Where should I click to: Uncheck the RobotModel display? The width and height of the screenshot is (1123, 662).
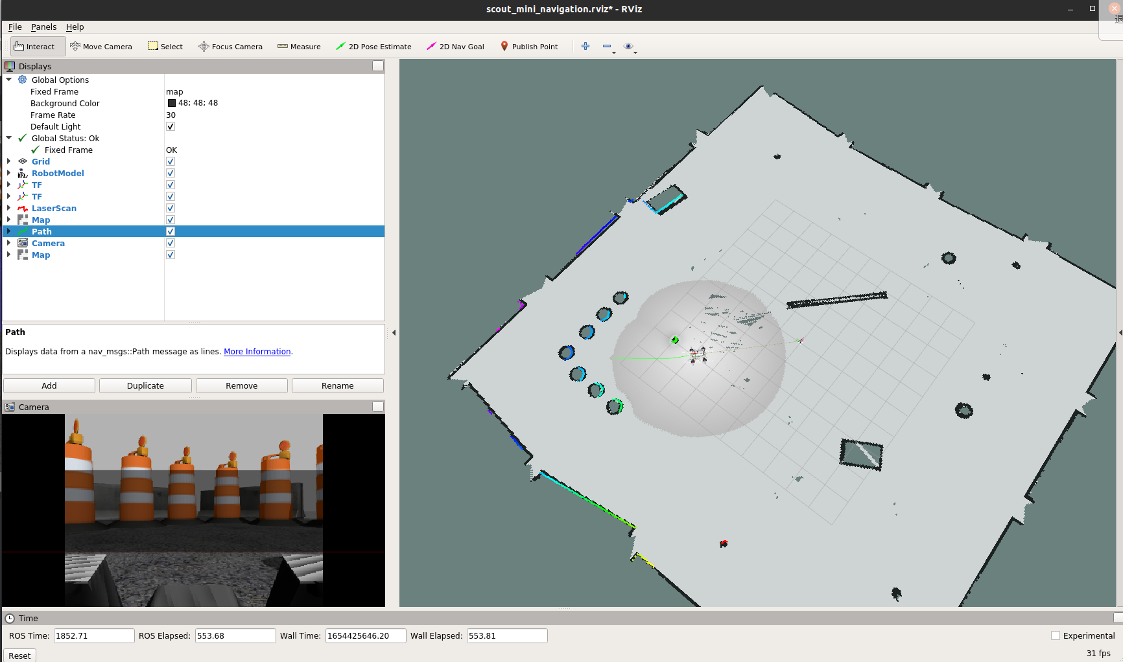click(171, 174)
